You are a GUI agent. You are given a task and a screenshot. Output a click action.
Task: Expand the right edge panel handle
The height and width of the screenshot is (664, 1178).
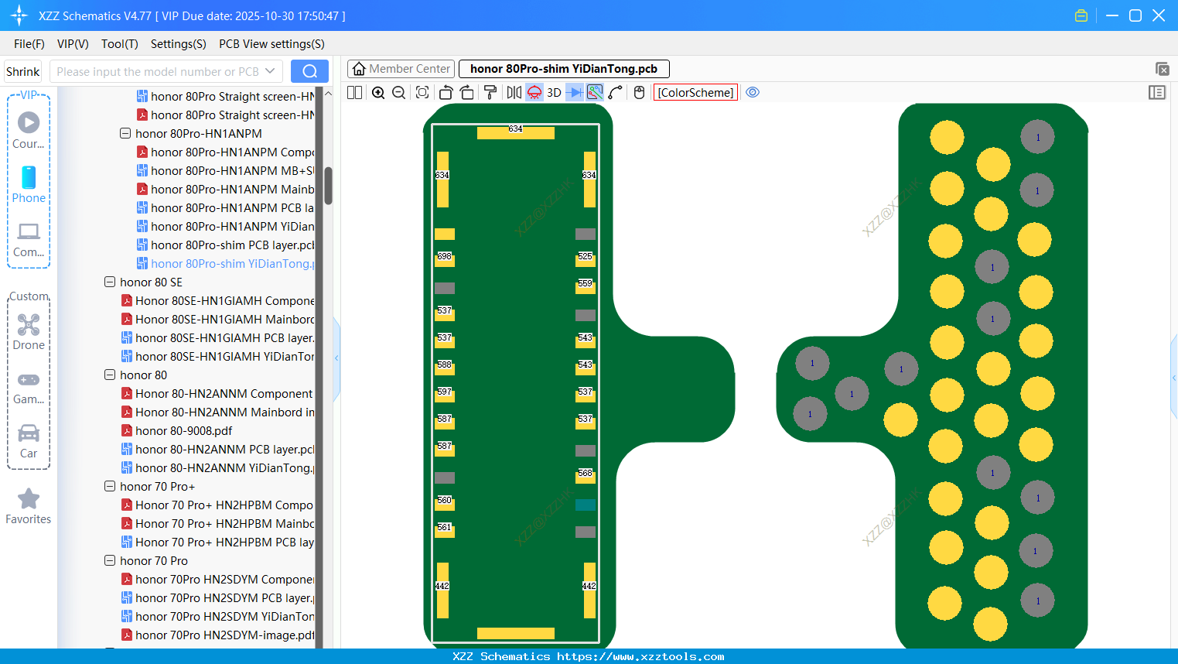tap(1174, 378)
